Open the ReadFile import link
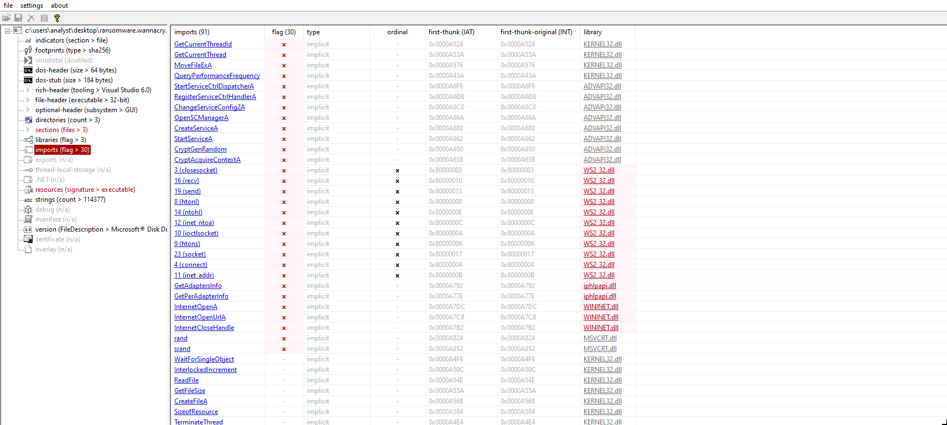947x425 pixels. pos(186,380)
